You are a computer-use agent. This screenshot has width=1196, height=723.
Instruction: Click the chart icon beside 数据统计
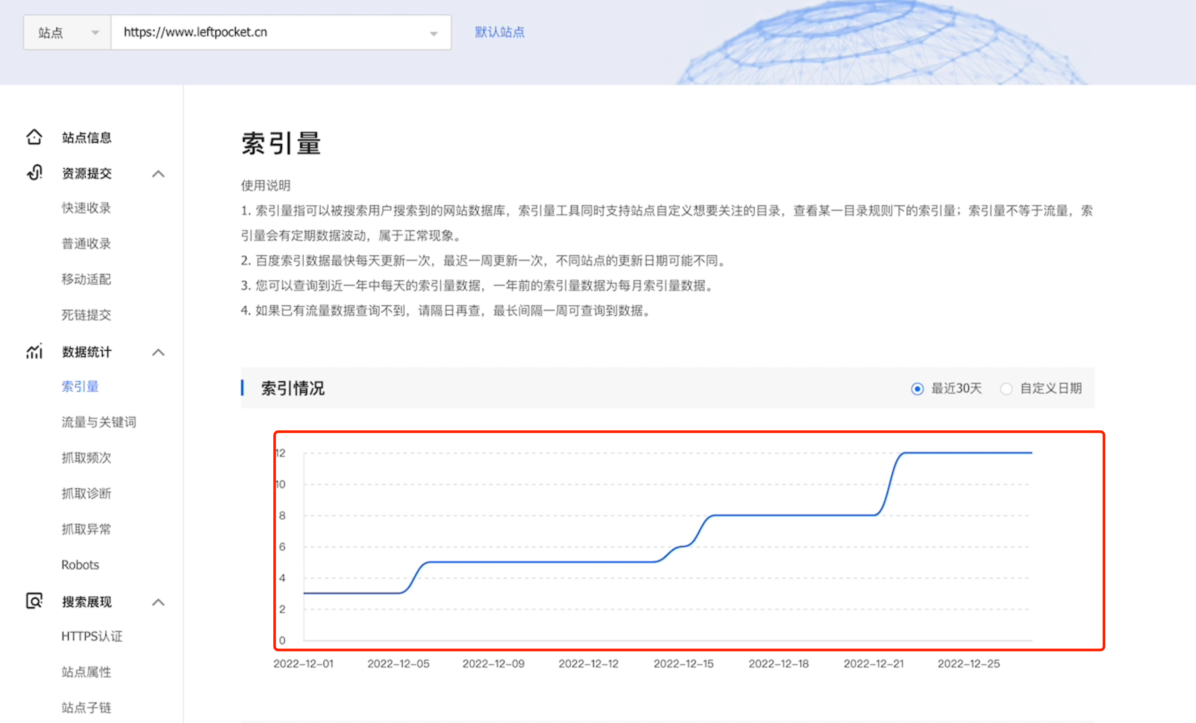click(x=34, y=352)
